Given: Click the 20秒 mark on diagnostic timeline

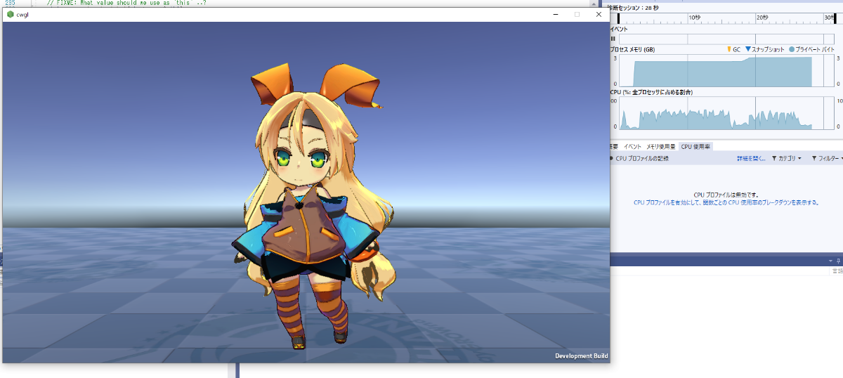Looking at the screenshot, I should [x=762, y=18].
